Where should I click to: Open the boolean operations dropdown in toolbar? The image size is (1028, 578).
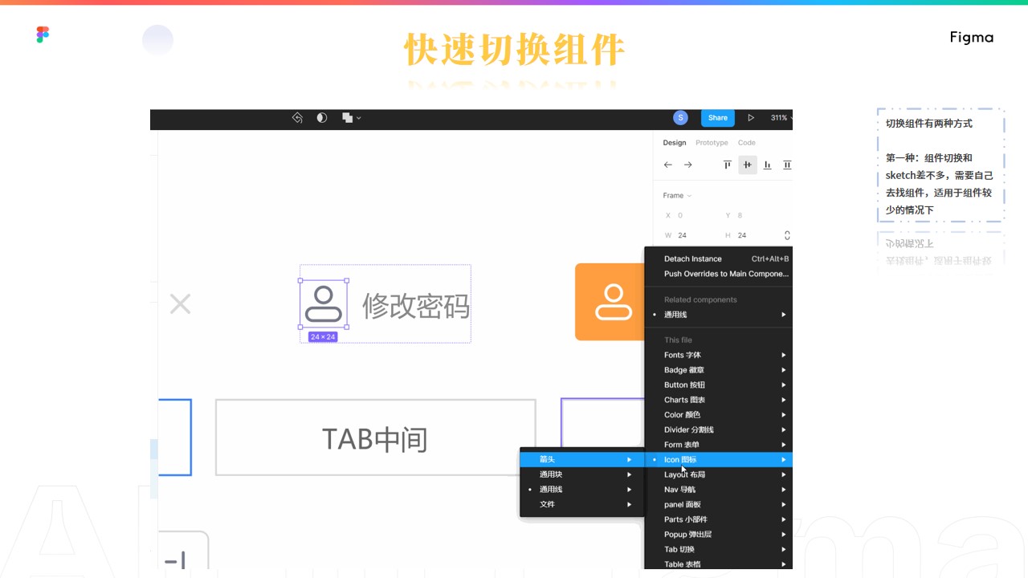tap(351, 118)
